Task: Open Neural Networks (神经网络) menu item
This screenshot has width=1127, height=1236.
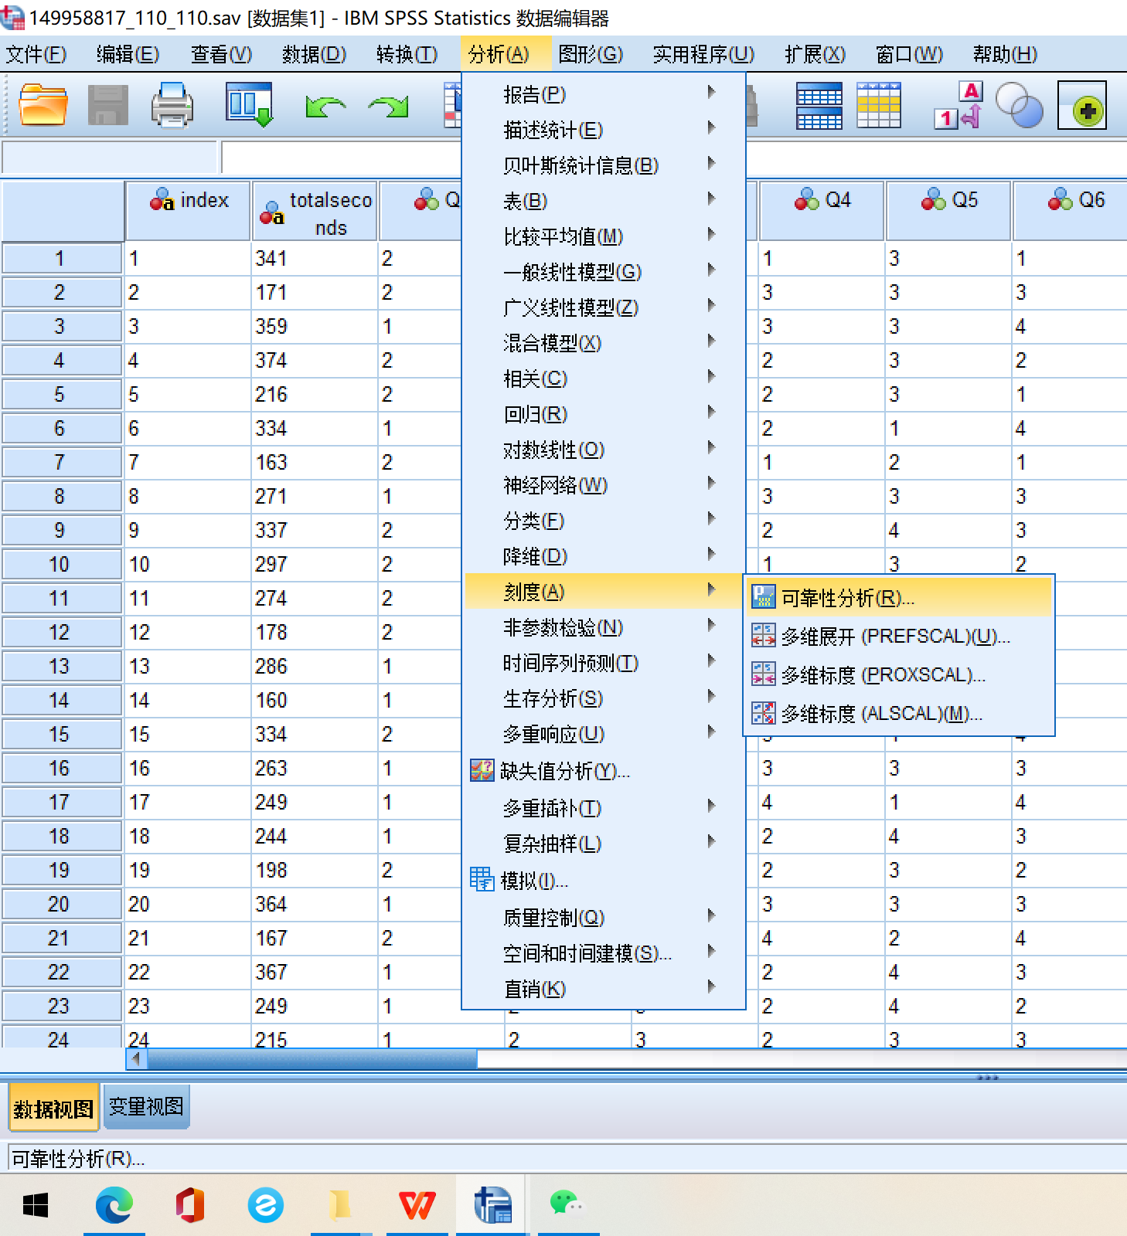Action: [x=604, y=485]
